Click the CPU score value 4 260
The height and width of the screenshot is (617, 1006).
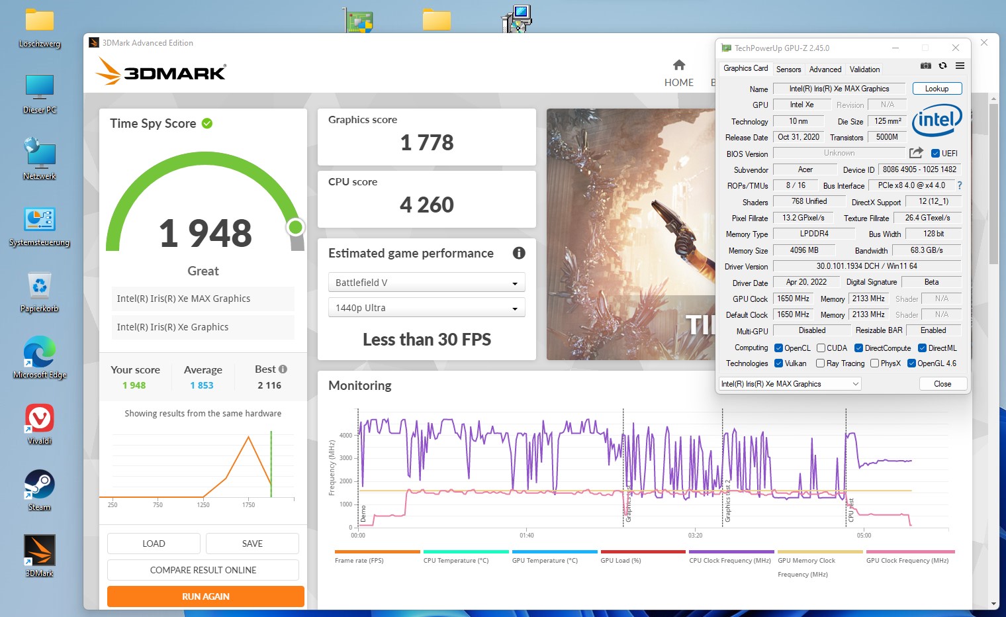[x=427, y=205]
